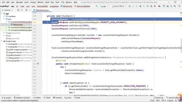The image size is (182, 102).
Task: Hide the project panel with minus icon
Action: click(30, 10)
